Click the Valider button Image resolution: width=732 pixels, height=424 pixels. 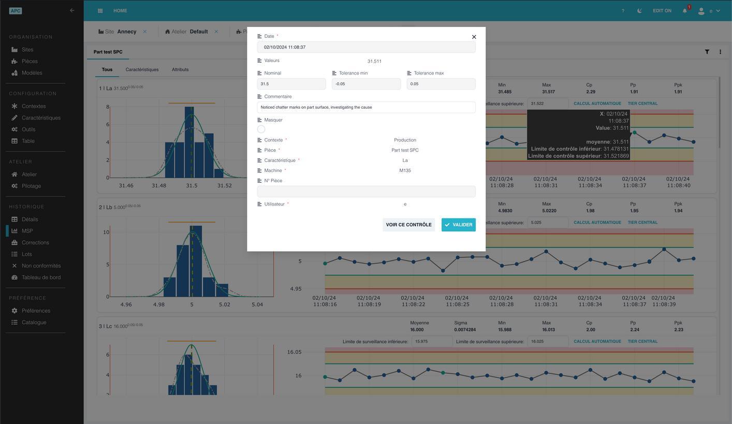[458, 225]
